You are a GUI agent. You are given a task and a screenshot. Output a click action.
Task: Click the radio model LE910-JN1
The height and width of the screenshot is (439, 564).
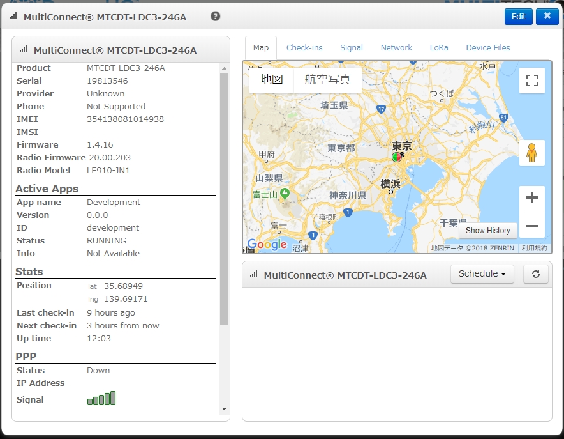pos(108,171)
